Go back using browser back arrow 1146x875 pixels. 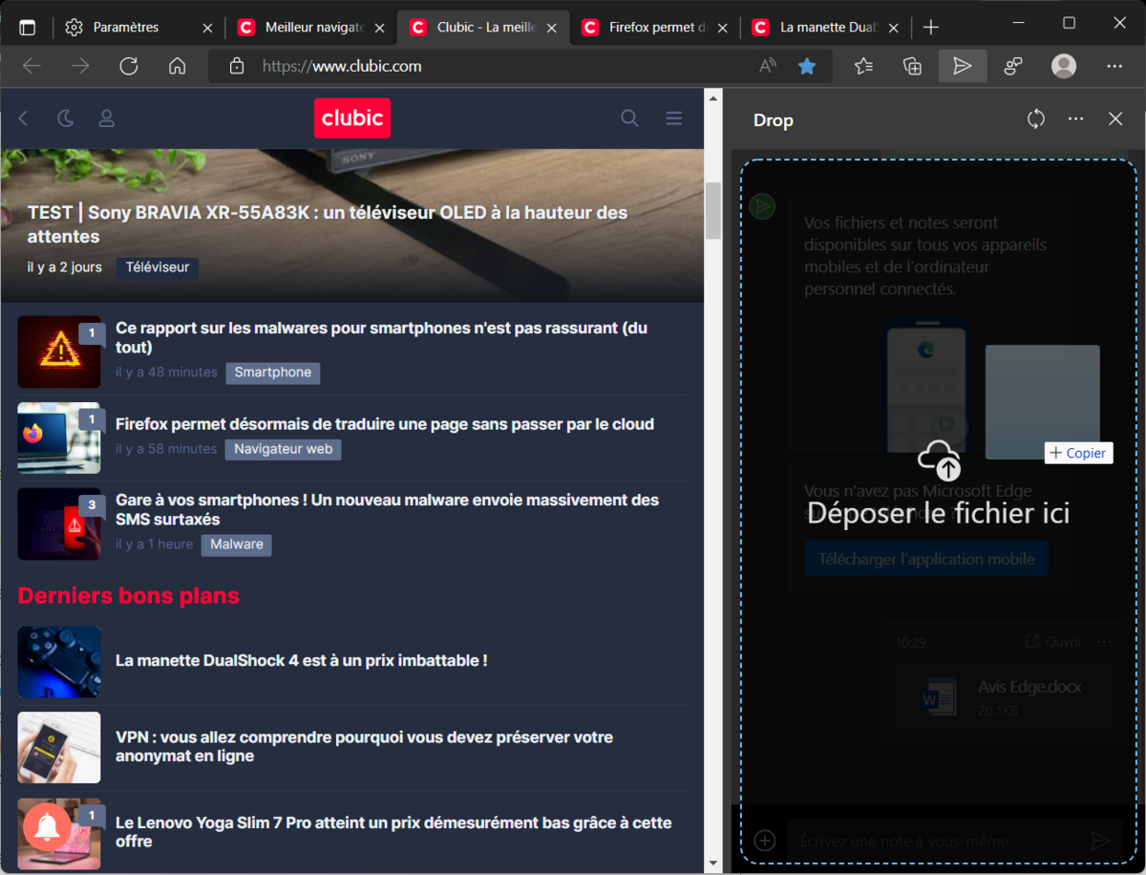[32, 66]
